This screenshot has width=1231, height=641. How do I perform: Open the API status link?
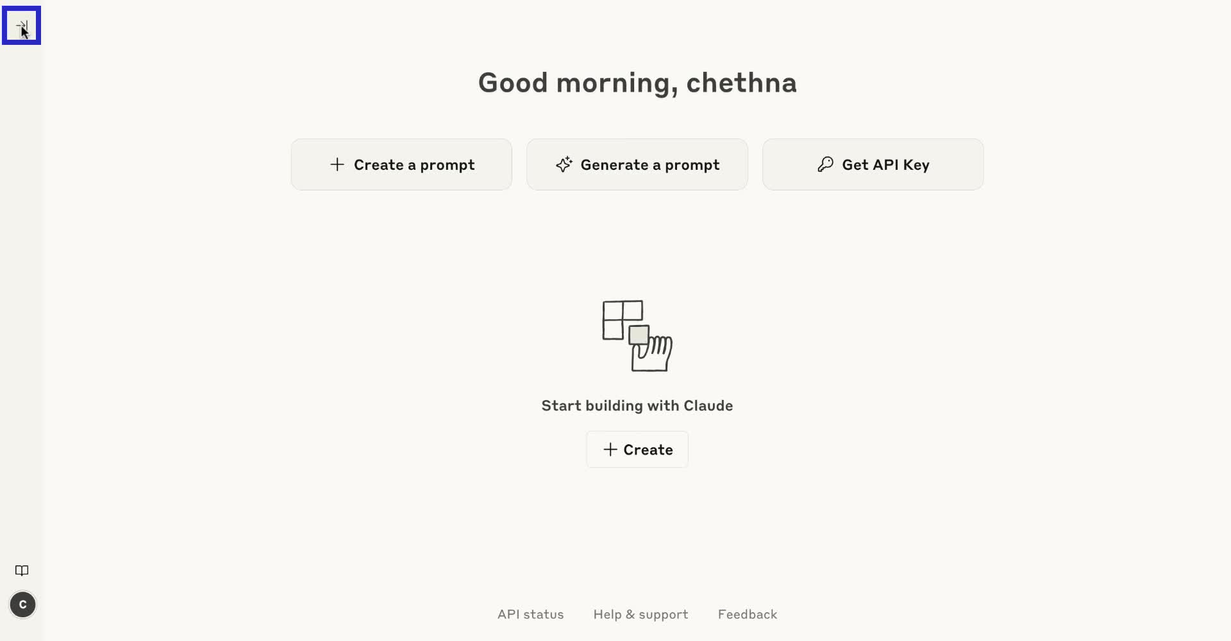530,614
